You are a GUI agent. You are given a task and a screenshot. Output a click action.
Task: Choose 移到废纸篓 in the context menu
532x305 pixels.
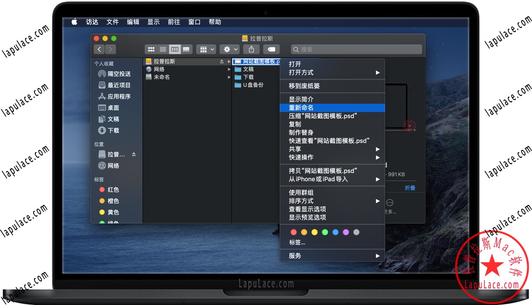(x=305, y=86)
